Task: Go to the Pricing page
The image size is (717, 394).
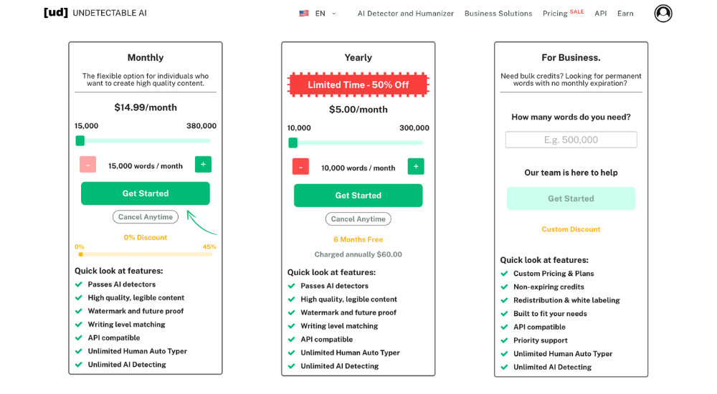Action: [x=555, y=14]
